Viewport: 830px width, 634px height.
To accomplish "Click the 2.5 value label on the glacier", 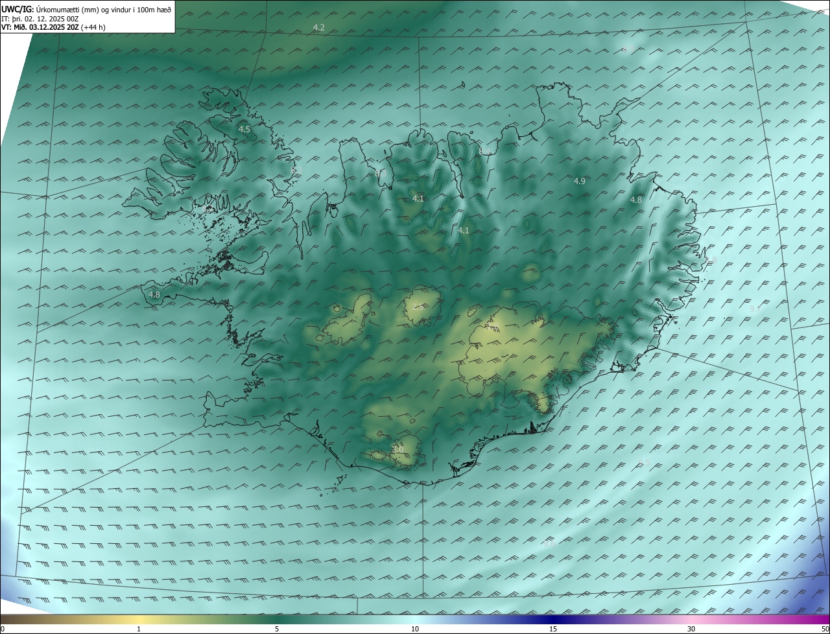I will [418, 307].
